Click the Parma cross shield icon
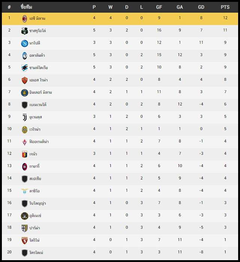Viewport: 240px width, 262px height. pos(25,228)
